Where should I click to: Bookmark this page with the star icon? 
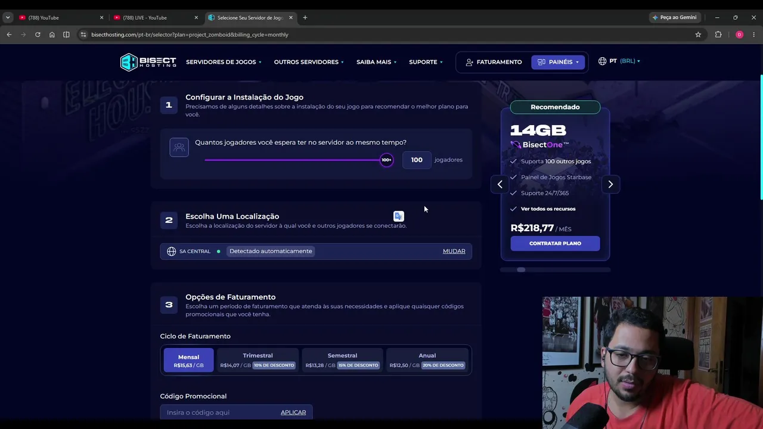tap(698, 35)
